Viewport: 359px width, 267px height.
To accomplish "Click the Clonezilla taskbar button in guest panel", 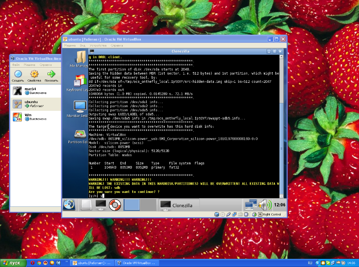I will (x=178, y=205).
